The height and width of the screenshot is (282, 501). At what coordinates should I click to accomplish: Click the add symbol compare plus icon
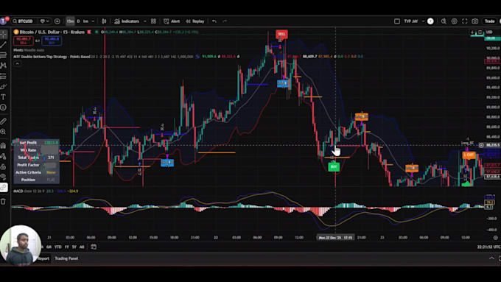[57, 21]
